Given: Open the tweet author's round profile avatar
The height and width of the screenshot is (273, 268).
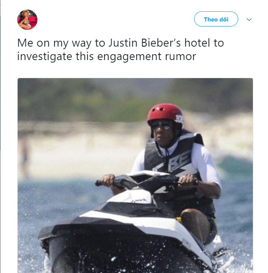Looking at the screenshot, I should coord(27,20).
